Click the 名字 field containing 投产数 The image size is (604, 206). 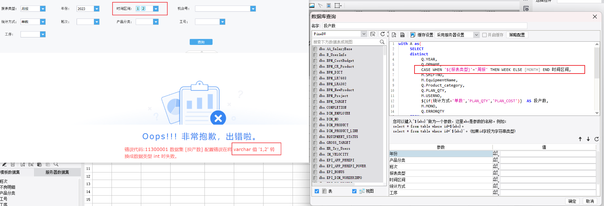pos(425,26)
